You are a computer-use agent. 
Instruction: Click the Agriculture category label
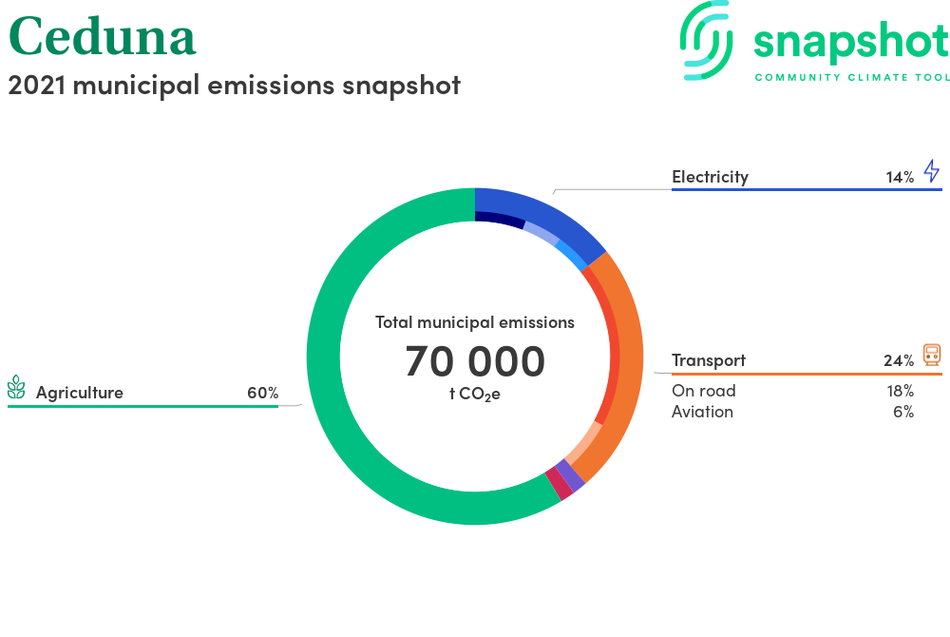(80, 393)
